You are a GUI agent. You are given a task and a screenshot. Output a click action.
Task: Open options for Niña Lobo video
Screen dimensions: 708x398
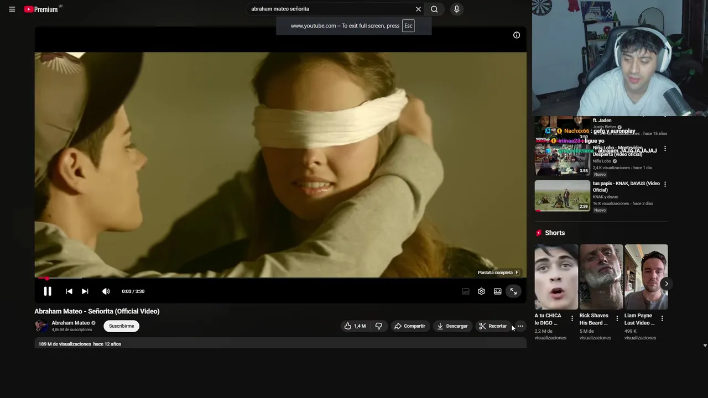(665, 149)
